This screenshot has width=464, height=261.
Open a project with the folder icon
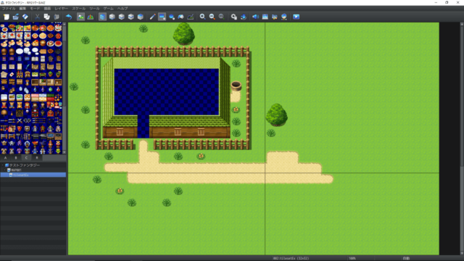(x=16, y=17)
